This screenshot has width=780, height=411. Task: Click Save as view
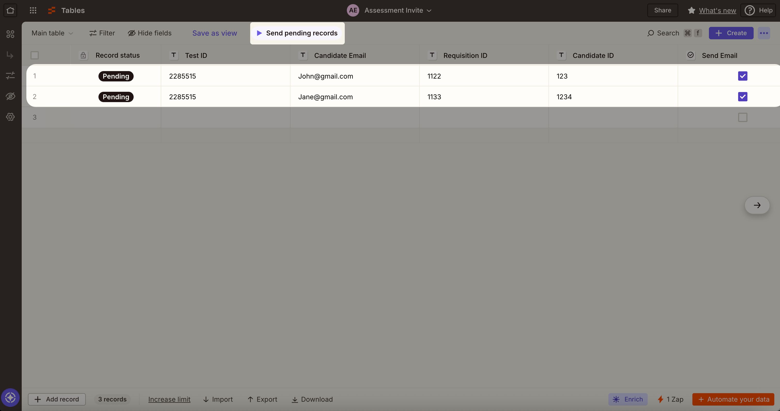(214, 33)
